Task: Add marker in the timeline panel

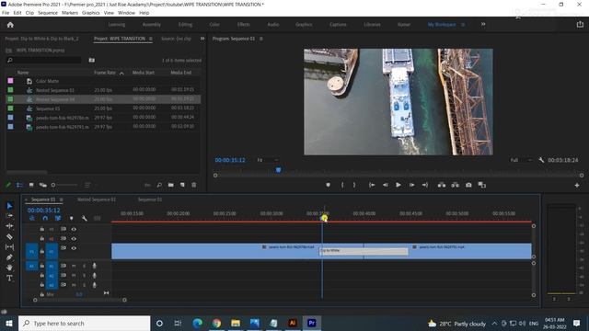Action: [x=72, y=218]
